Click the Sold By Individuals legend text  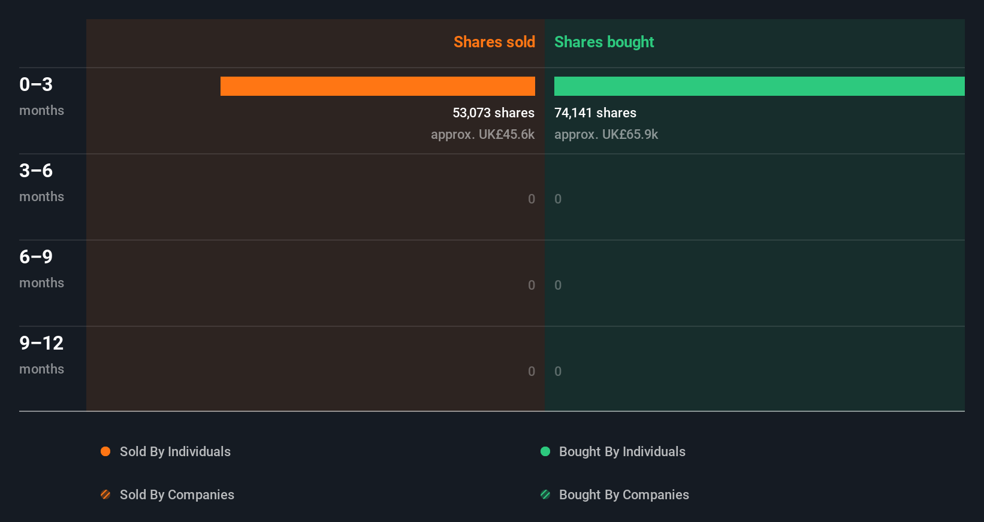coord(175,451)
